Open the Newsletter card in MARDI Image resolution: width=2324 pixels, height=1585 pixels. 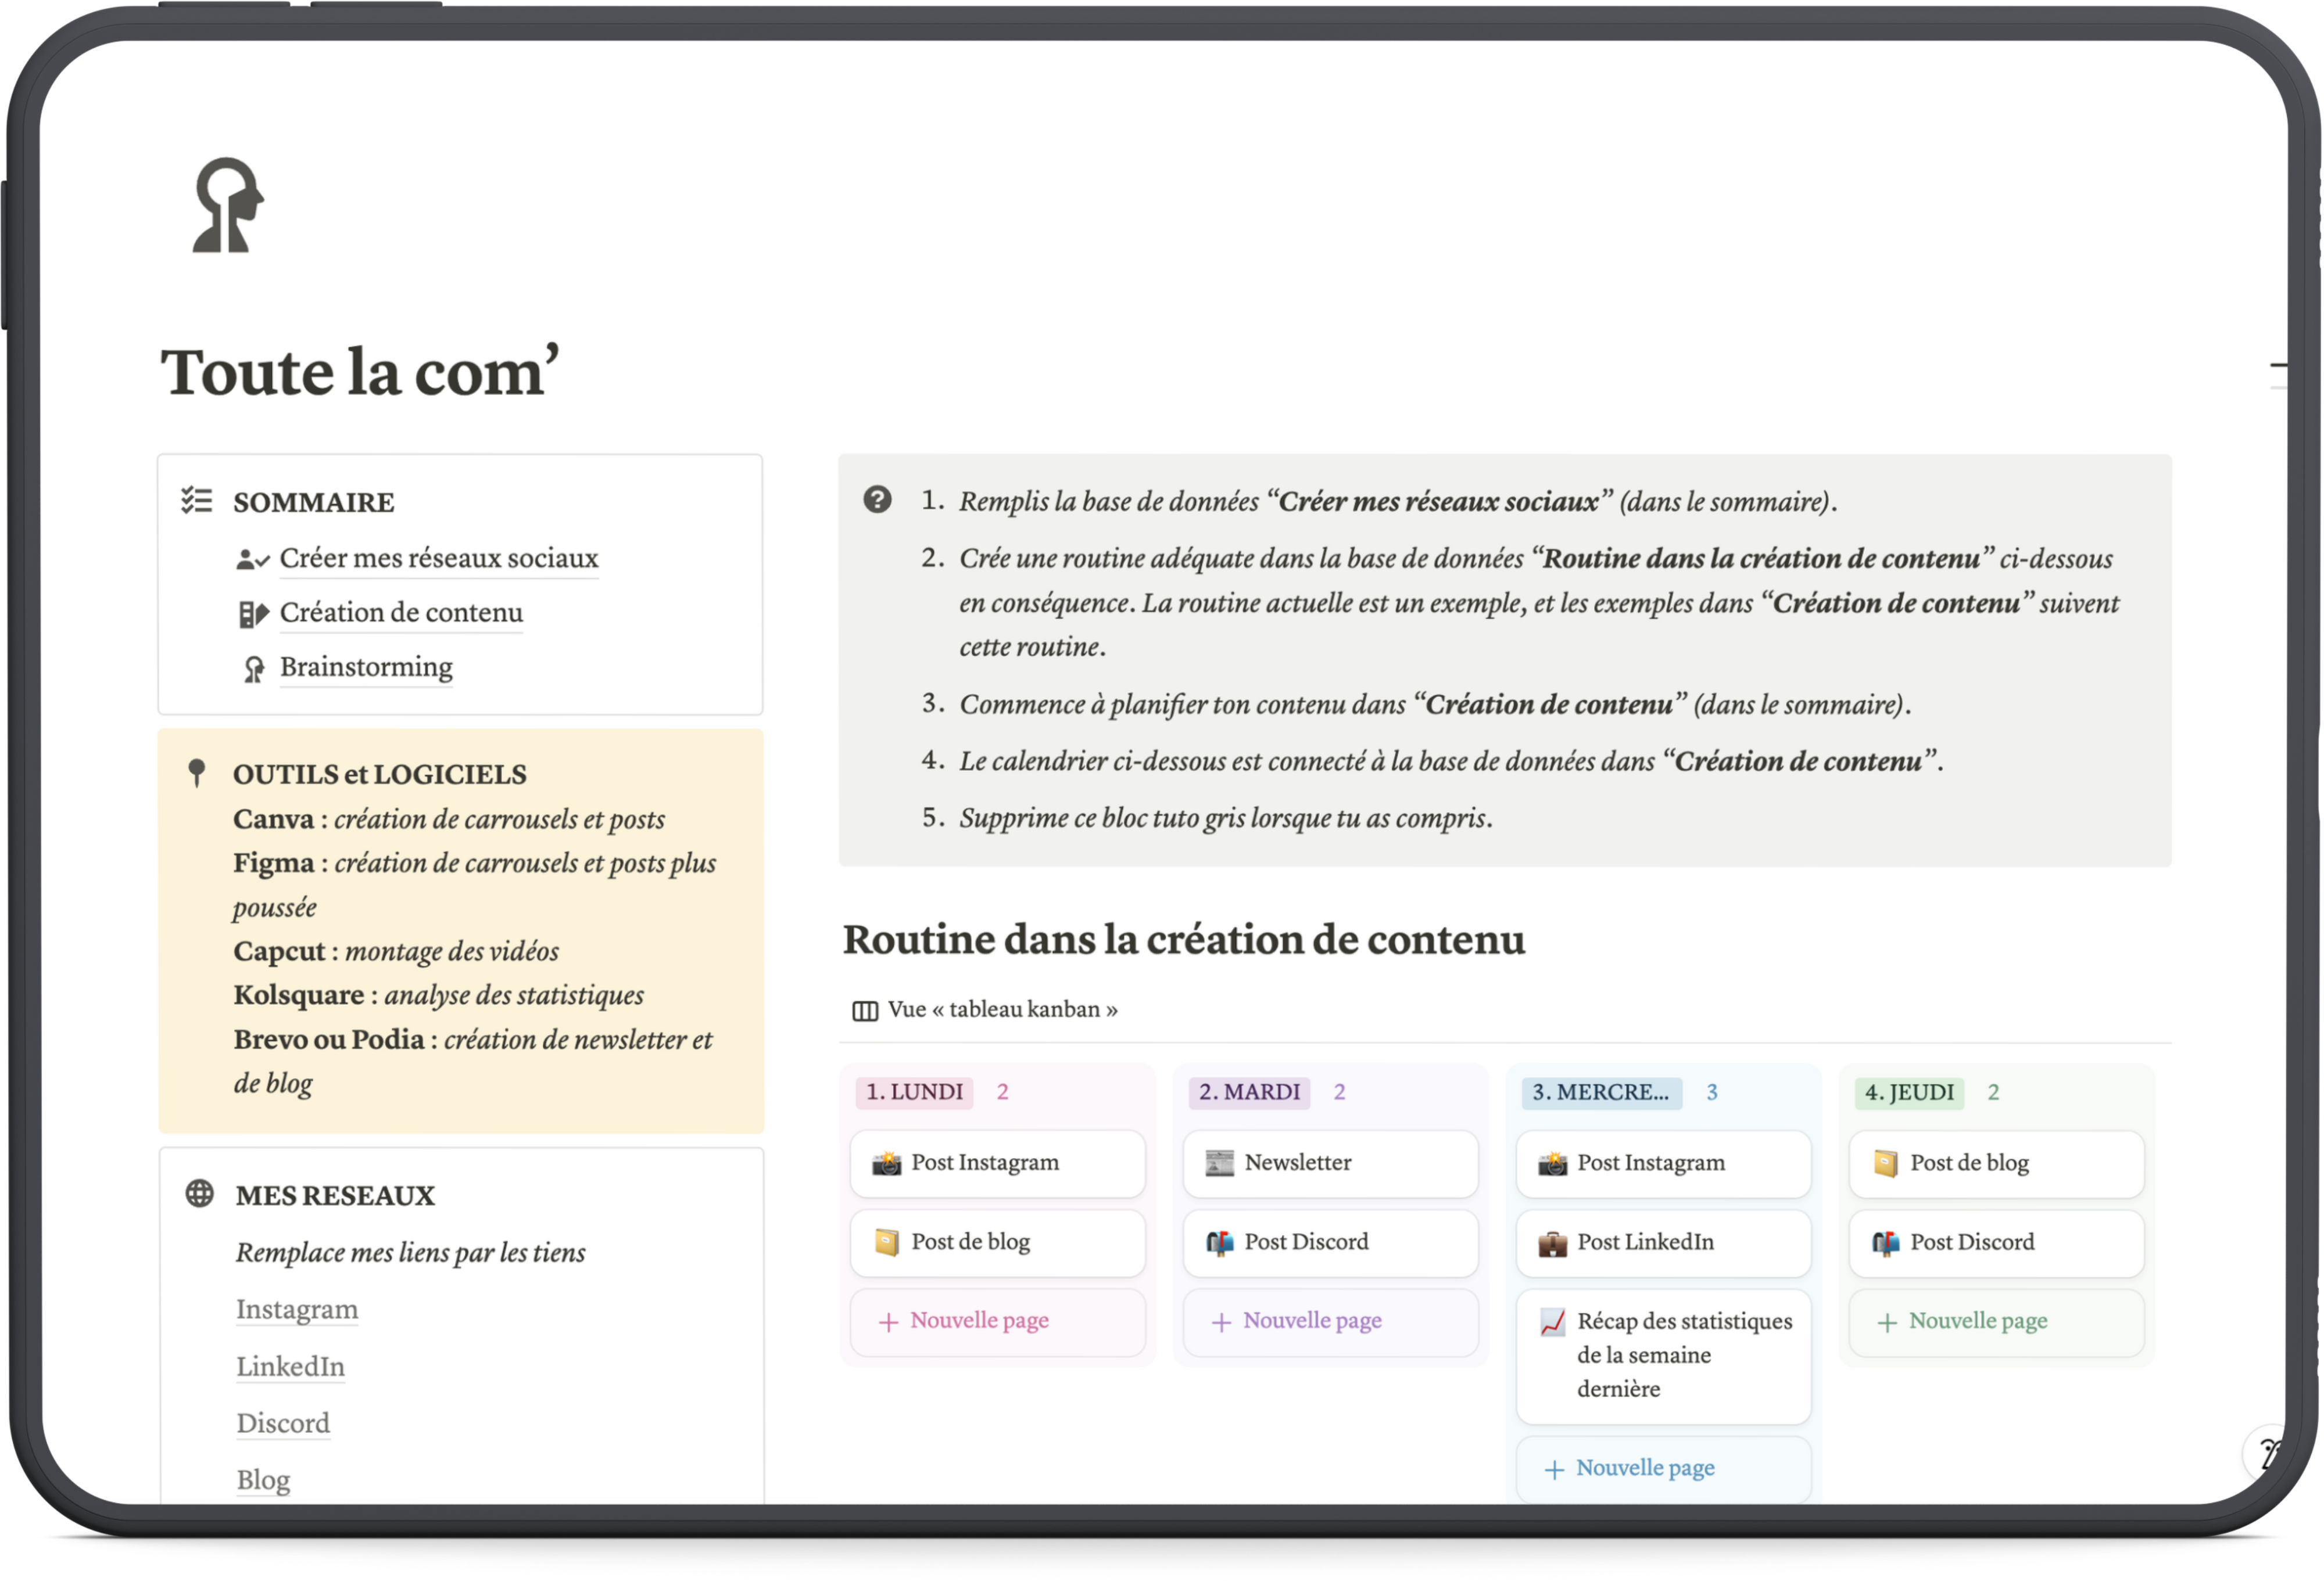pyautogui.click(x=1329, y=1163)
